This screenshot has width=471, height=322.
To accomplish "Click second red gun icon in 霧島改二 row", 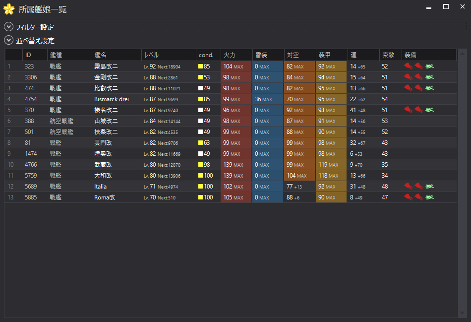I will (x=419, y=66).
